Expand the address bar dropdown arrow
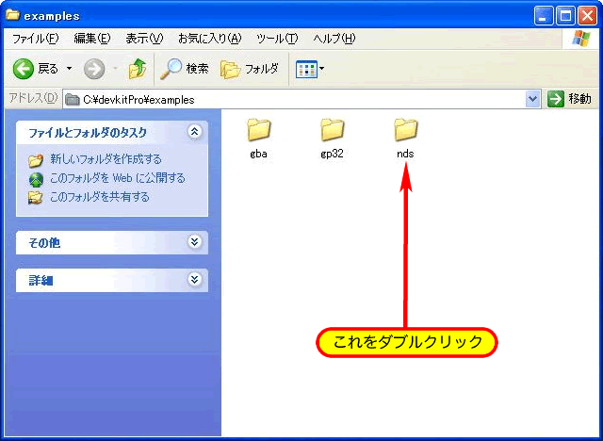This screenshot has height=441, width=603. (532, 100)
